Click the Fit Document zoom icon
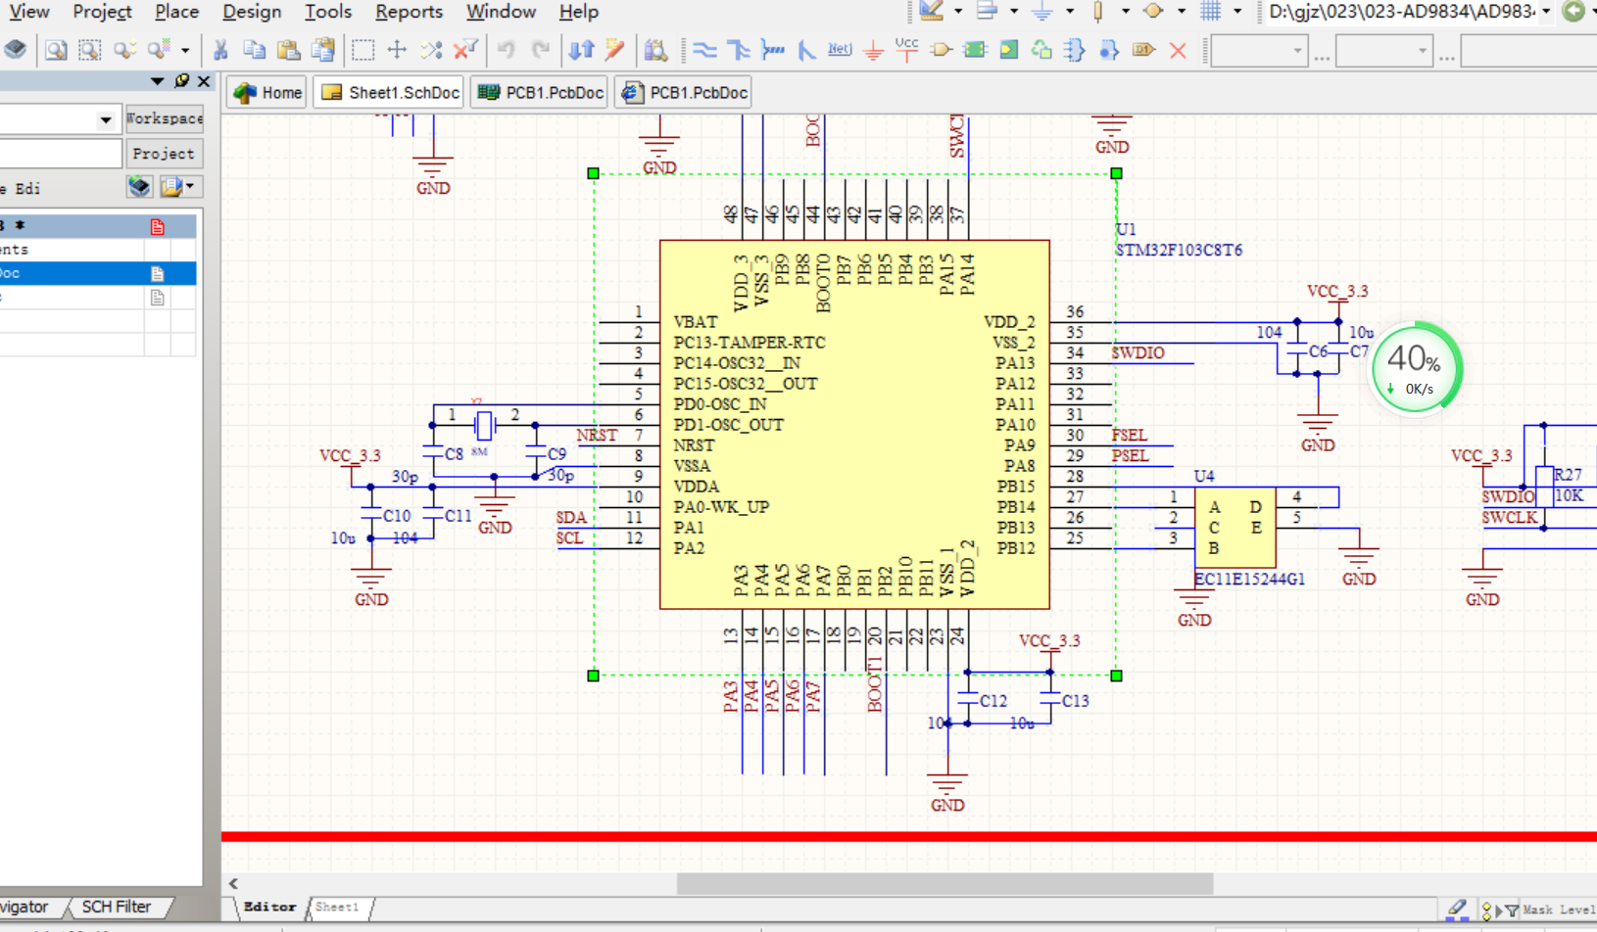Screen dimensions: 1597x932 [x=56, y=50]
